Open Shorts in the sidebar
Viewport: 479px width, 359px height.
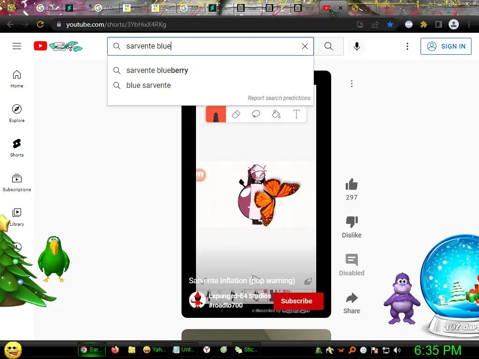point(17,148)
